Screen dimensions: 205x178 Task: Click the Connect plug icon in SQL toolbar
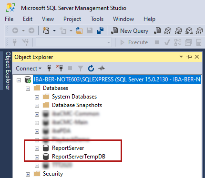click(x=15, y=42)
